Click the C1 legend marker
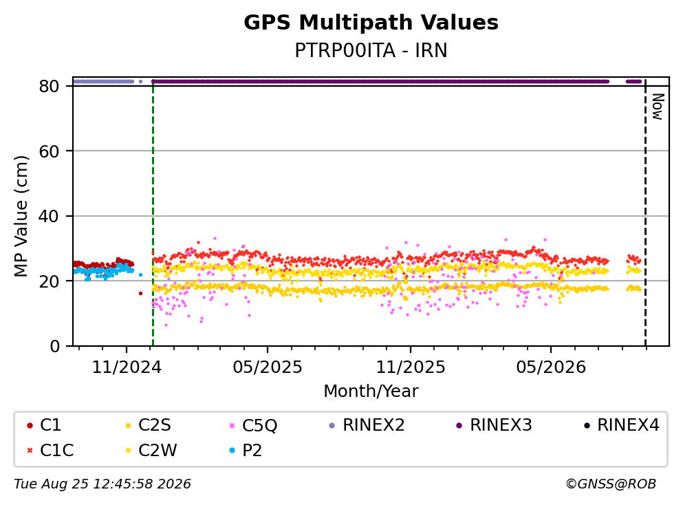This screenshot has height=505, width=683. 30,425
